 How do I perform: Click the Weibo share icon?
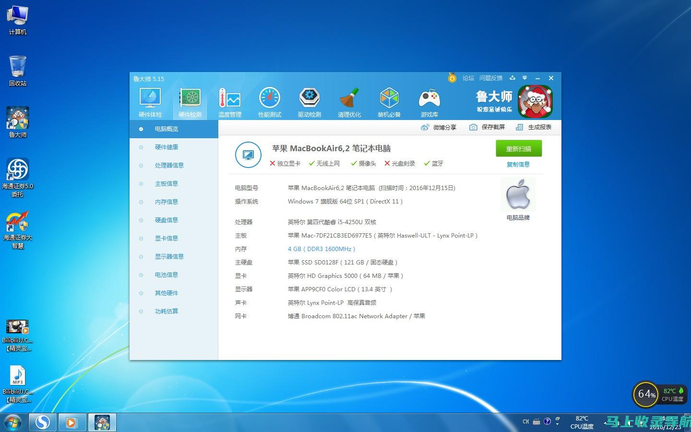click(x=425, y=127)
